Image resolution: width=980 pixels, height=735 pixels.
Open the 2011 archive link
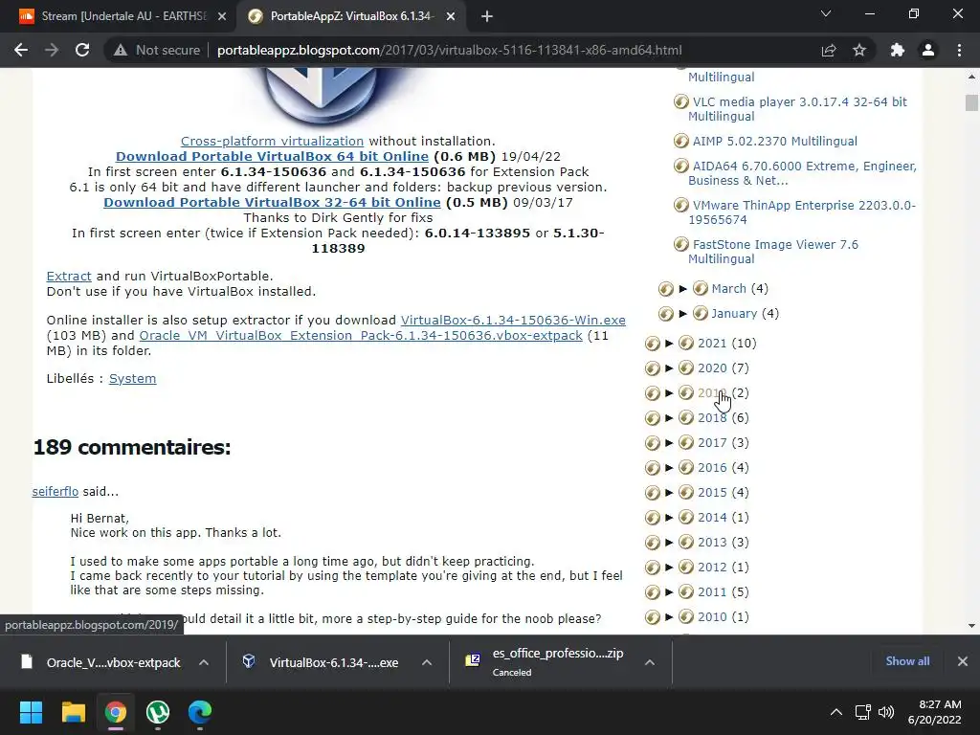(712, 592)
